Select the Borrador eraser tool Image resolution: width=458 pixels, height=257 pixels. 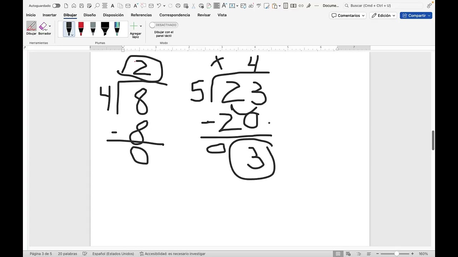point(43,28)
